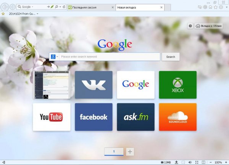Open the main menu dropdown at toolbar end
Image resolution: width=229 pixels, height=165 pixels.
pos(227,7)
